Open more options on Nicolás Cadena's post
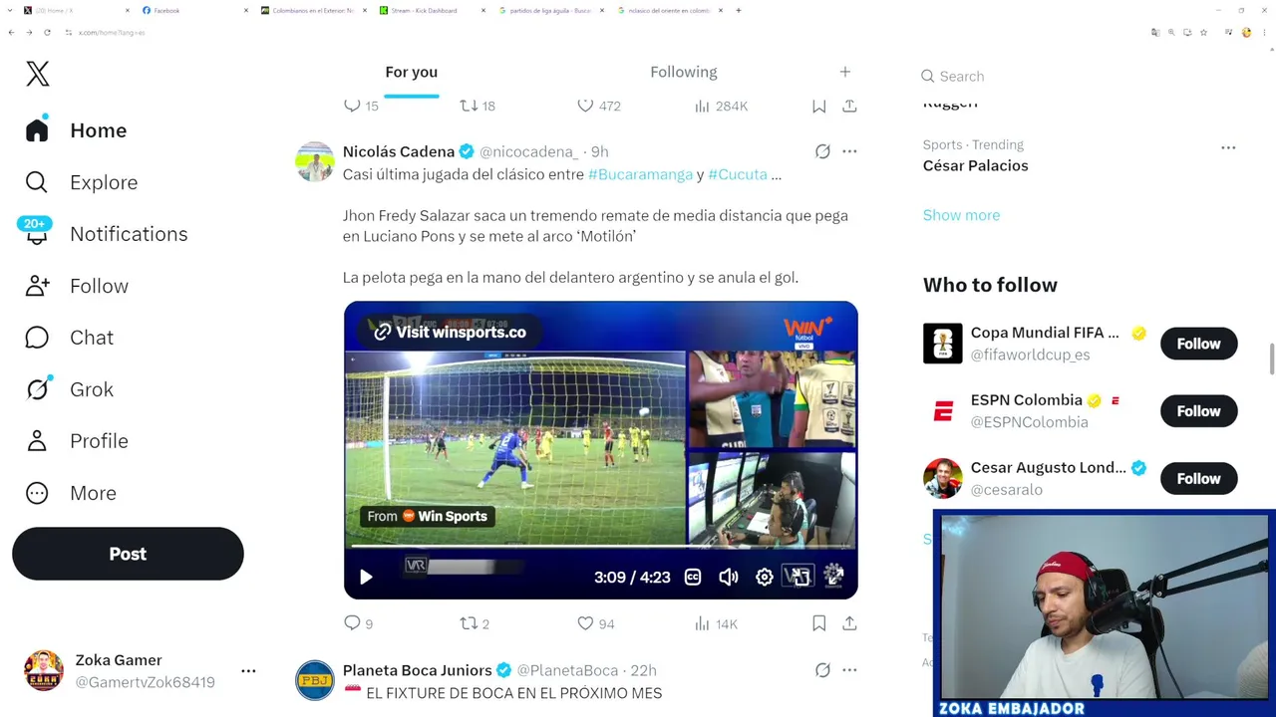This screenshot has height=717, width=1276. pos(849,151)
